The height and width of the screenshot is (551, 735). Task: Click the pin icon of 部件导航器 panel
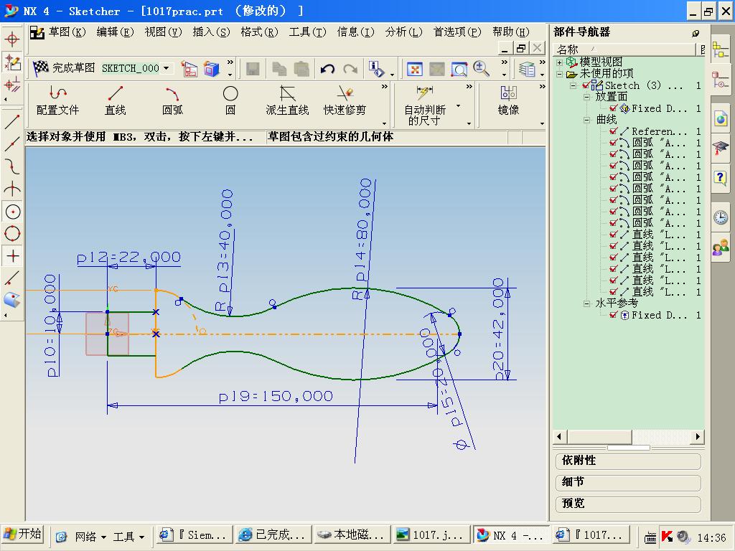click(x=696, y=33)
